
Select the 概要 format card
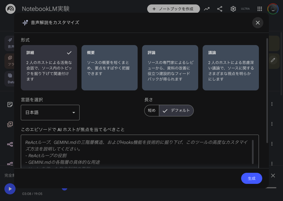(109, 67)
